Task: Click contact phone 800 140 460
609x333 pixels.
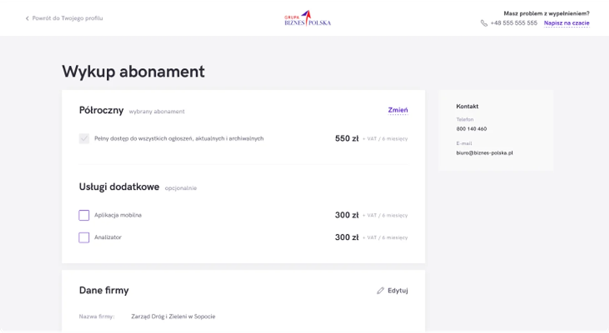Action: click(x=472, y=129)
